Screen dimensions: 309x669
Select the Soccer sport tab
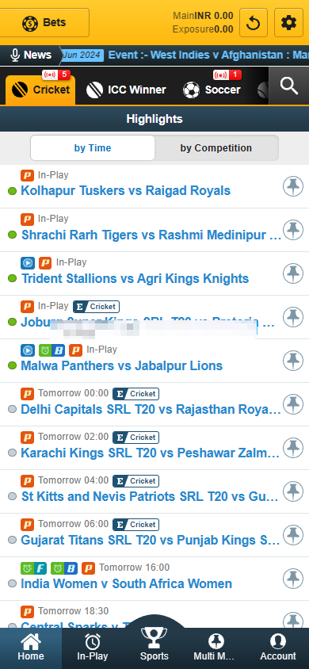tap(212, 90)
